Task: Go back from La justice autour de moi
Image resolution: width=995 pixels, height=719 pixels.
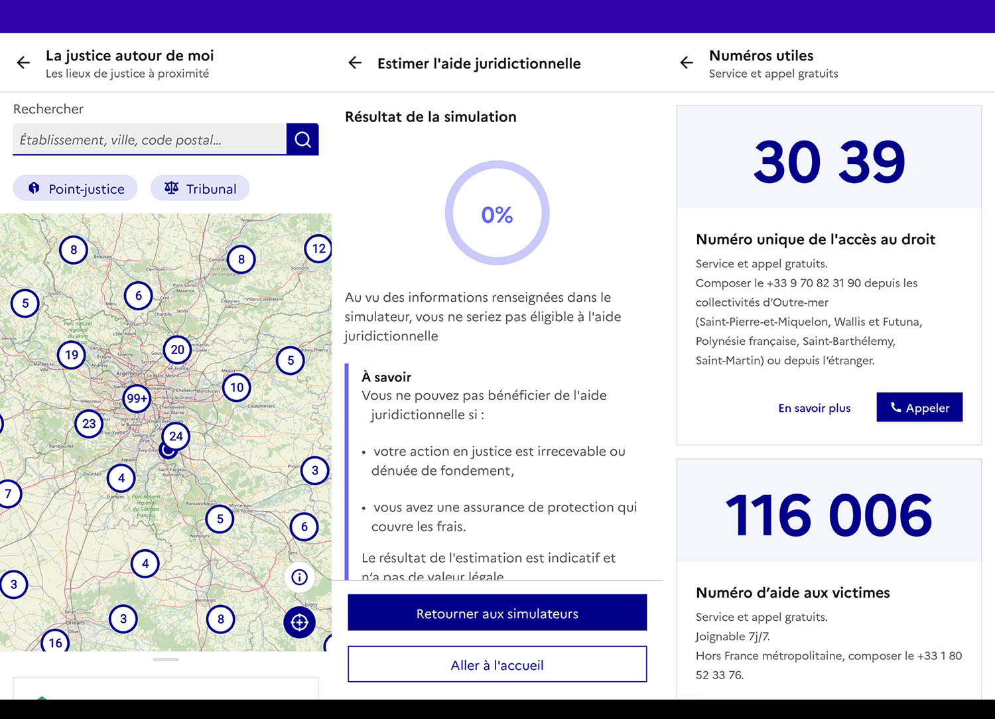Action: (x=23, y=63)
